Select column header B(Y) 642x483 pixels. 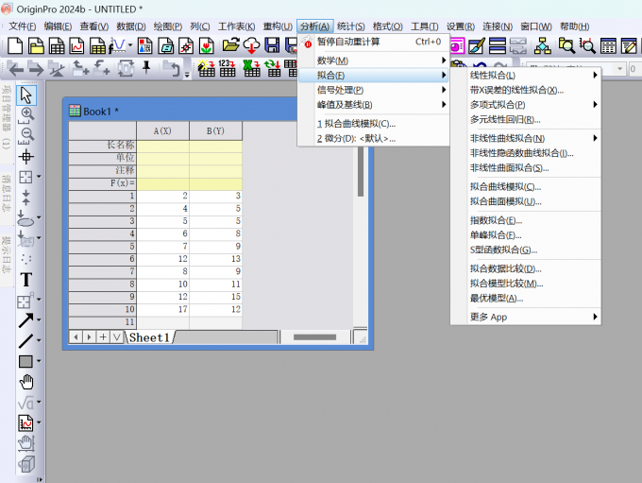point(215,130)
